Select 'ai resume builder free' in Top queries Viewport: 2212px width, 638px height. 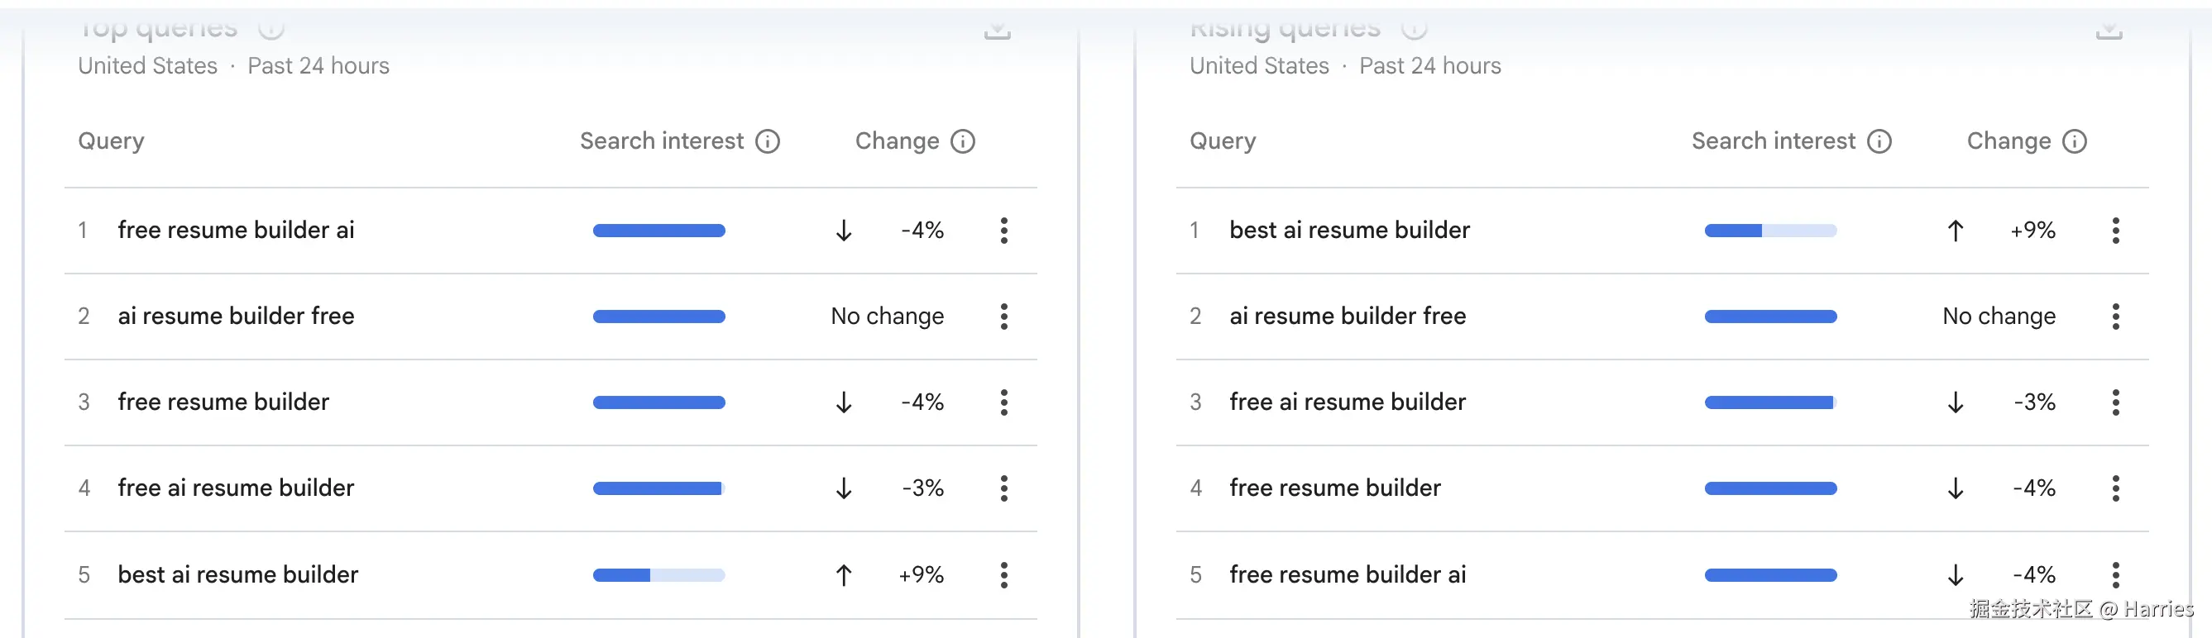pyautogui.click(x=236, y=317)
